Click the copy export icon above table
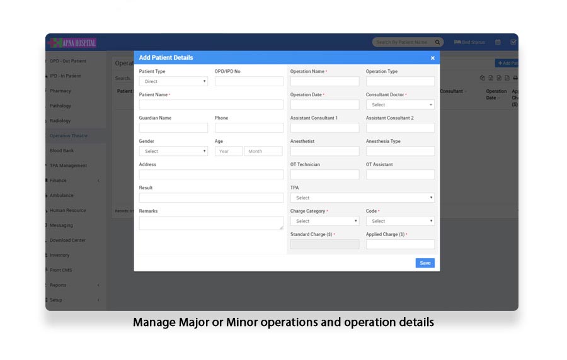 pos(483,78)
